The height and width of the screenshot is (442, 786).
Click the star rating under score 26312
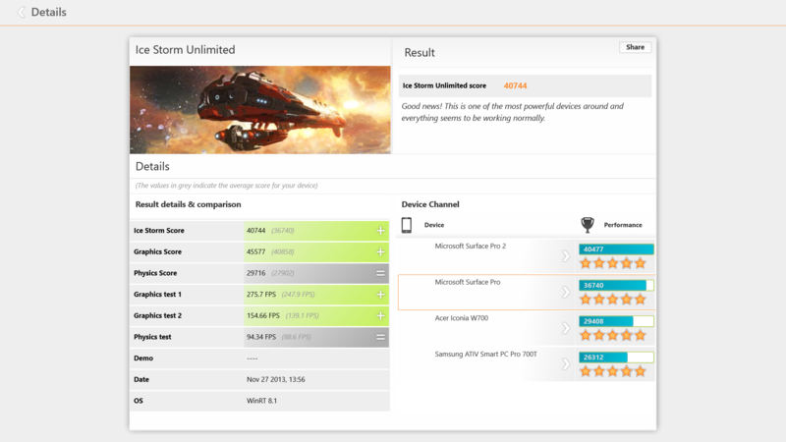612,371
